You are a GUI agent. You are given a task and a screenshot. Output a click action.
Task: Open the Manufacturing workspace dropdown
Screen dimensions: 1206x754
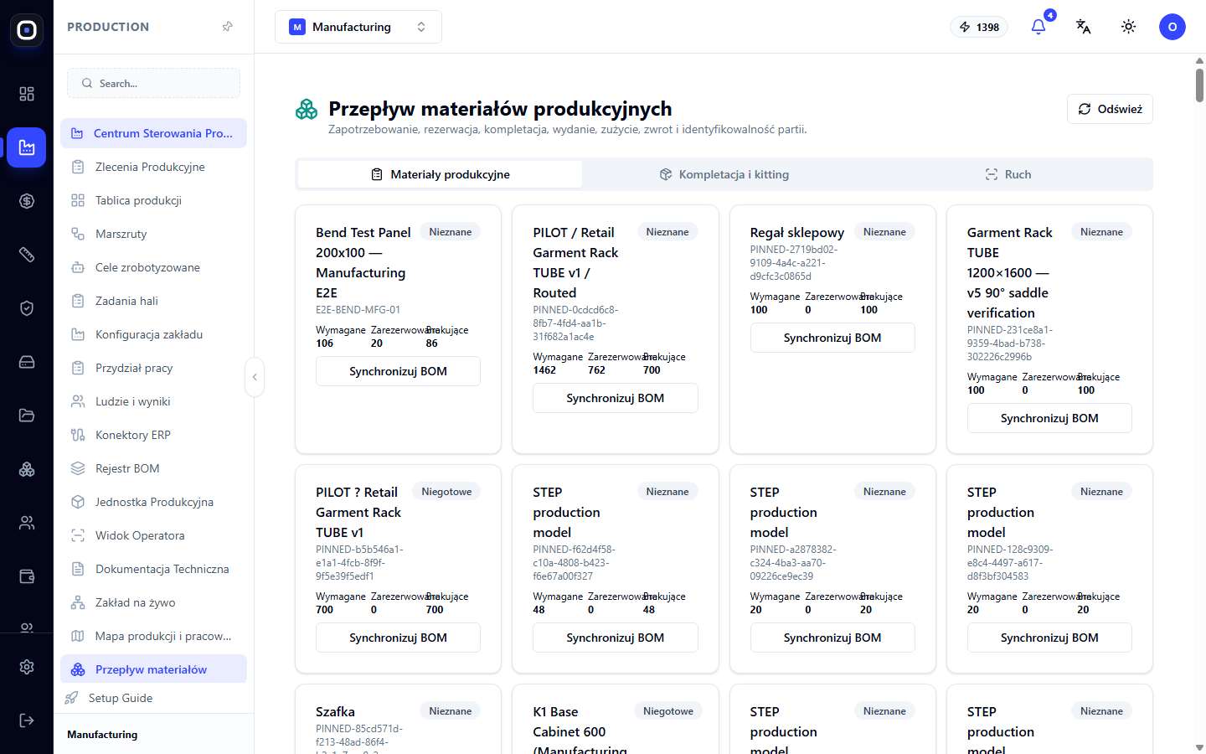point(358,27)
